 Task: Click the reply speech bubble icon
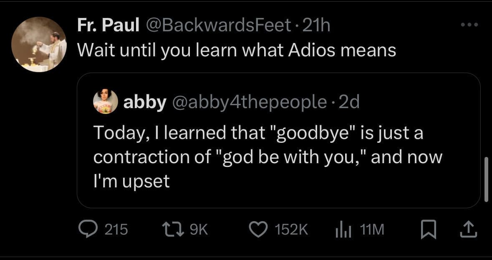click(88, 229)
